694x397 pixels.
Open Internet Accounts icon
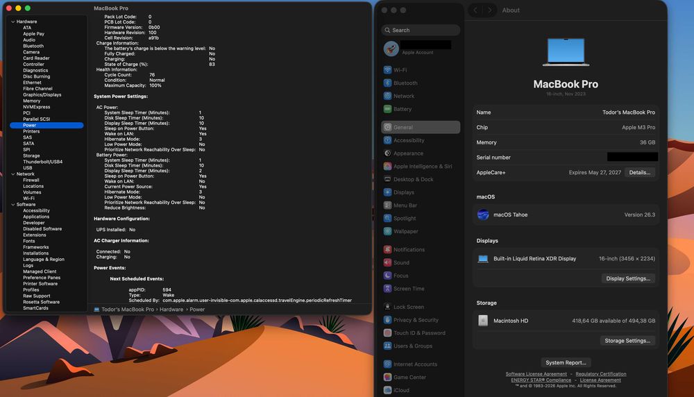pyautogui.click(x=387, y=364)
